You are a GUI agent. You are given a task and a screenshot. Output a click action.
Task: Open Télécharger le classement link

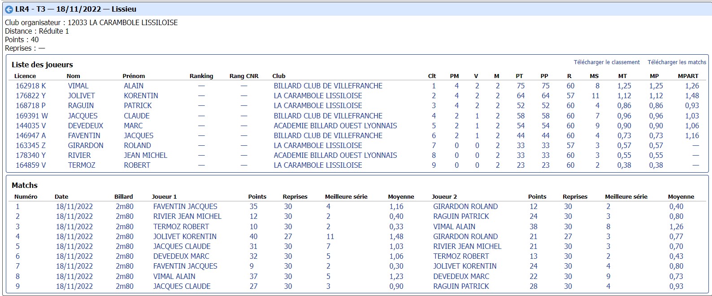coord(607,62)
